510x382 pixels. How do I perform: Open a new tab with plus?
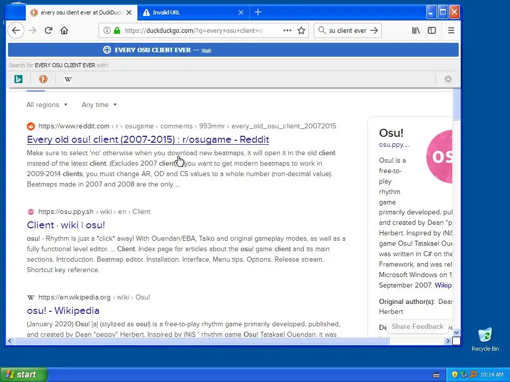(258, 12)
